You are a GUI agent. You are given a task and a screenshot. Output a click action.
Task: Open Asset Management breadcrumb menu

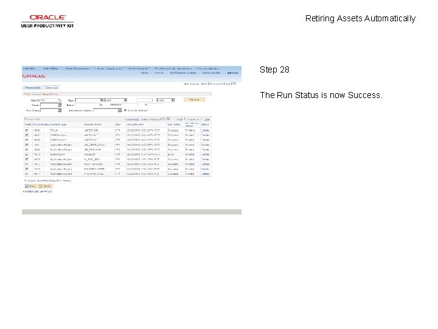point(77,68)
